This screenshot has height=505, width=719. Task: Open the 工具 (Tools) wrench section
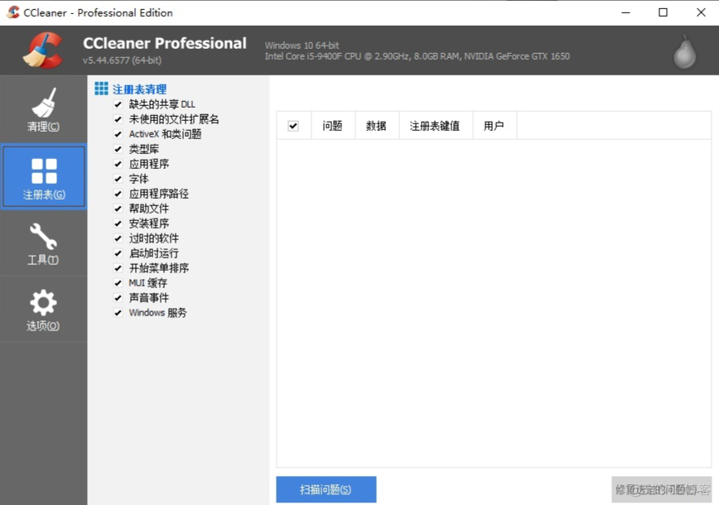click(43, 243)
